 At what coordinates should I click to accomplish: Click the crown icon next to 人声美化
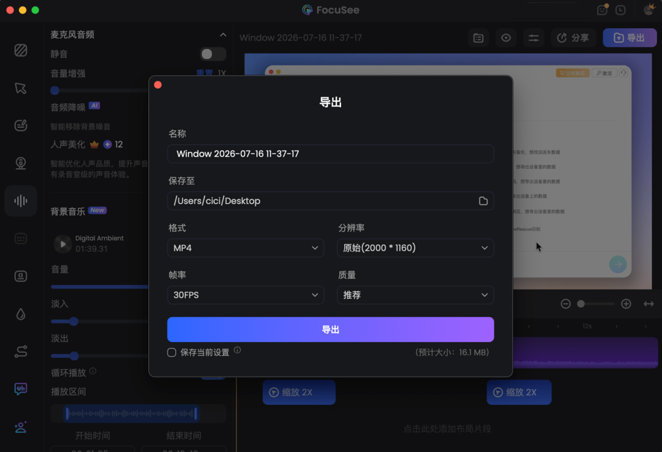[x=94, y=144]
